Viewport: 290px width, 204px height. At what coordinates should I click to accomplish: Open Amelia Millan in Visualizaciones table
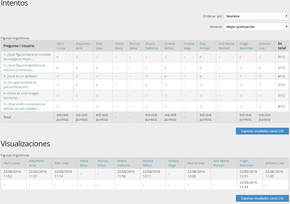pos(148,163)
